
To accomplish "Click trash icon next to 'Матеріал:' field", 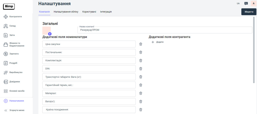I will point(141,93).
